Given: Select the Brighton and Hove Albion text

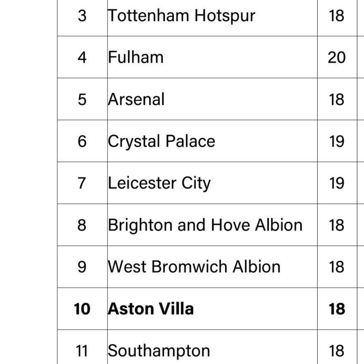Looking at the screenshot, I should [x=205, y=225].
